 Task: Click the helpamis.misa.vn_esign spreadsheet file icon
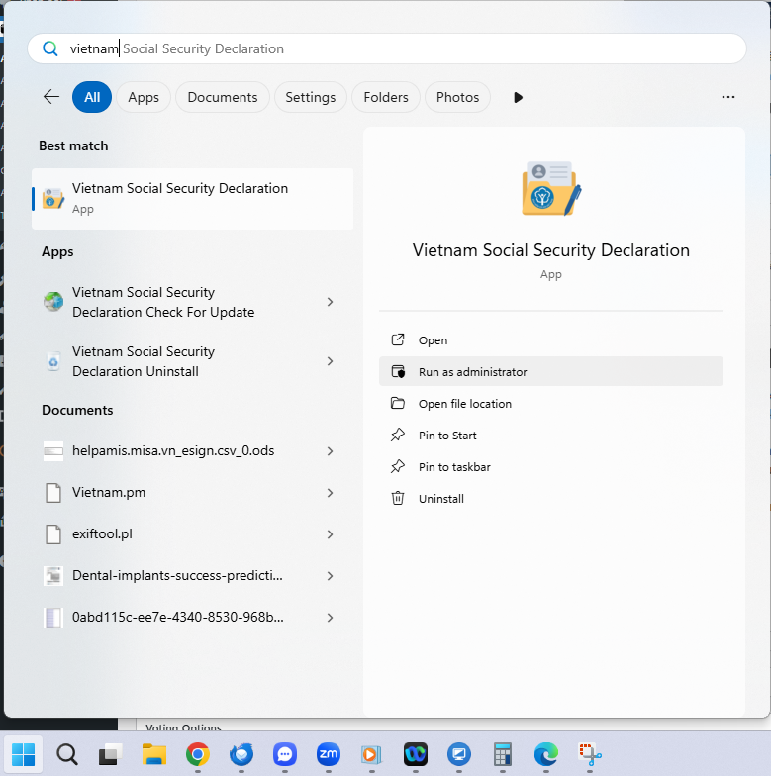pos(53,451)
